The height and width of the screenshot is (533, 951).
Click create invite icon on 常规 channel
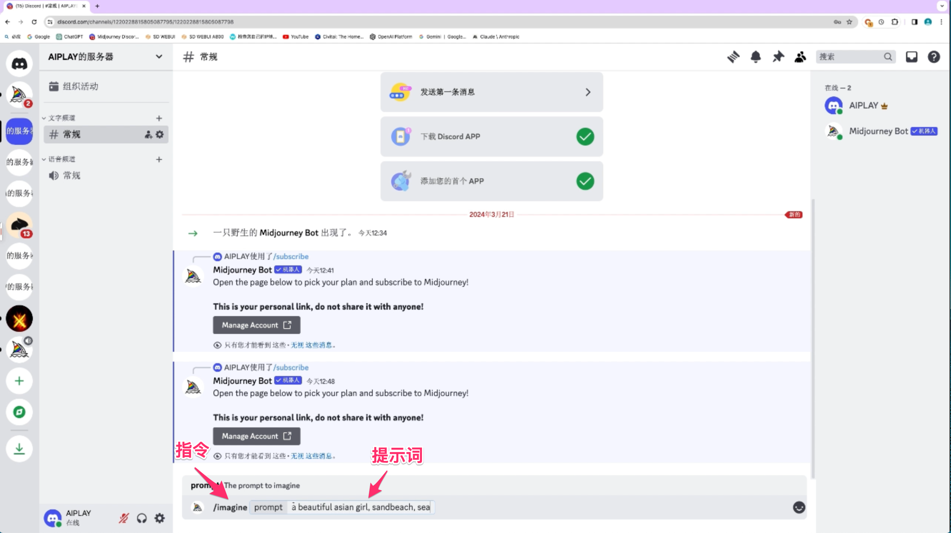point(148,134)
